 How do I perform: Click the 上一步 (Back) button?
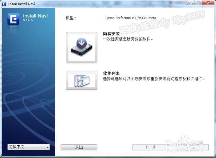(x=150, y=147)
